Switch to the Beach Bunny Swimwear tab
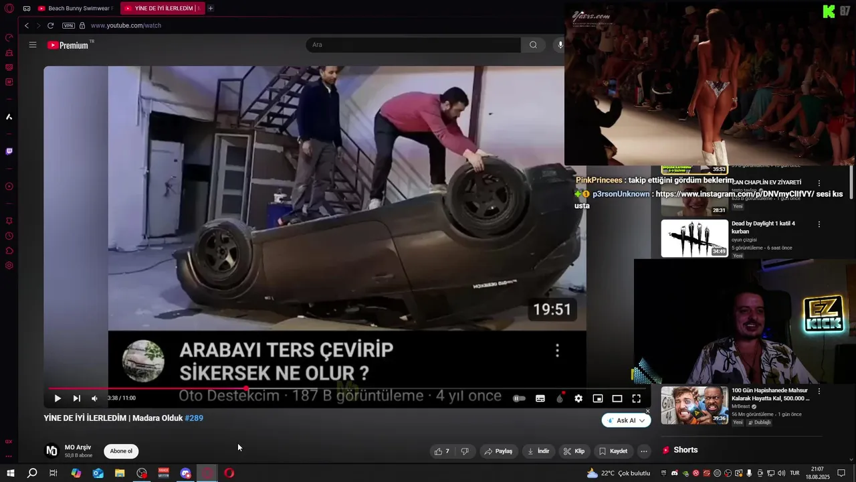Image resolution: width=856 pixels, height=482 pixels. [x=74, y=9]
